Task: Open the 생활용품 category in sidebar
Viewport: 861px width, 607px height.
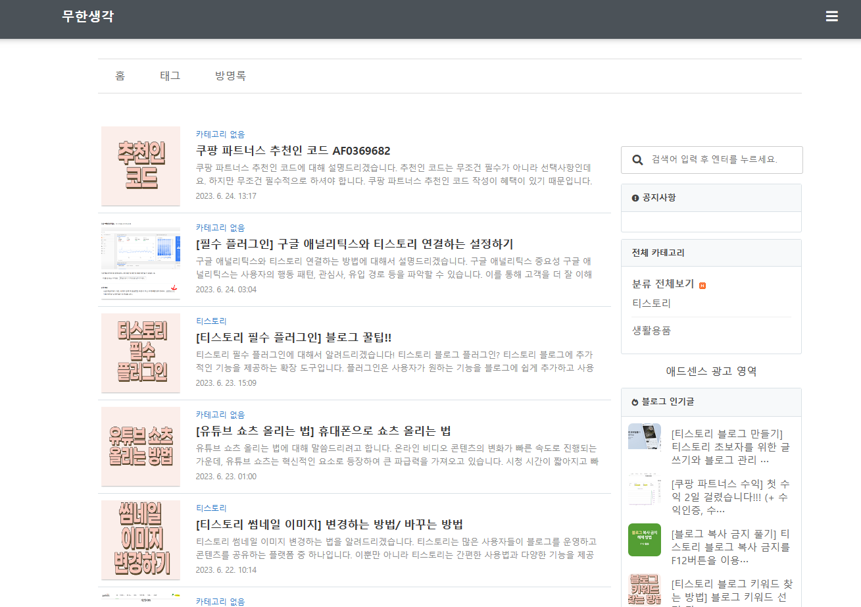Action: coord(651,330)
